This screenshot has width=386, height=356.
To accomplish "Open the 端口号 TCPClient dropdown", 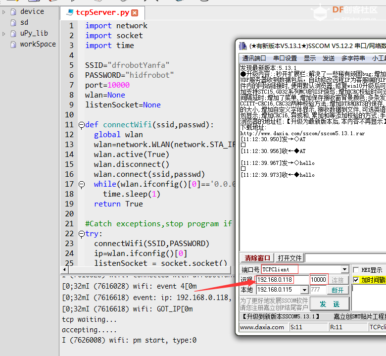I will (x=345, y=269).
